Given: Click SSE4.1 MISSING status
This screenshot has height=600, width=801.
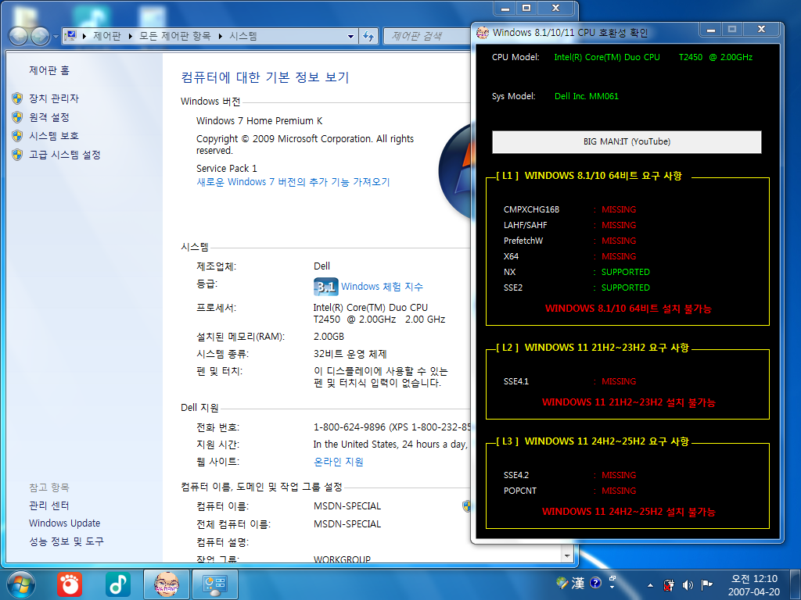Looking at the screenshot, I should (x=619, y=381).
